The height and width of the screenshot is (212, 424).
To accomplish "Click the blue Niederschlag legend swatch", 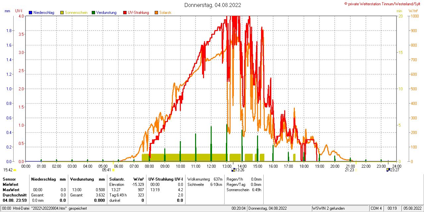I will click(30, 13).
